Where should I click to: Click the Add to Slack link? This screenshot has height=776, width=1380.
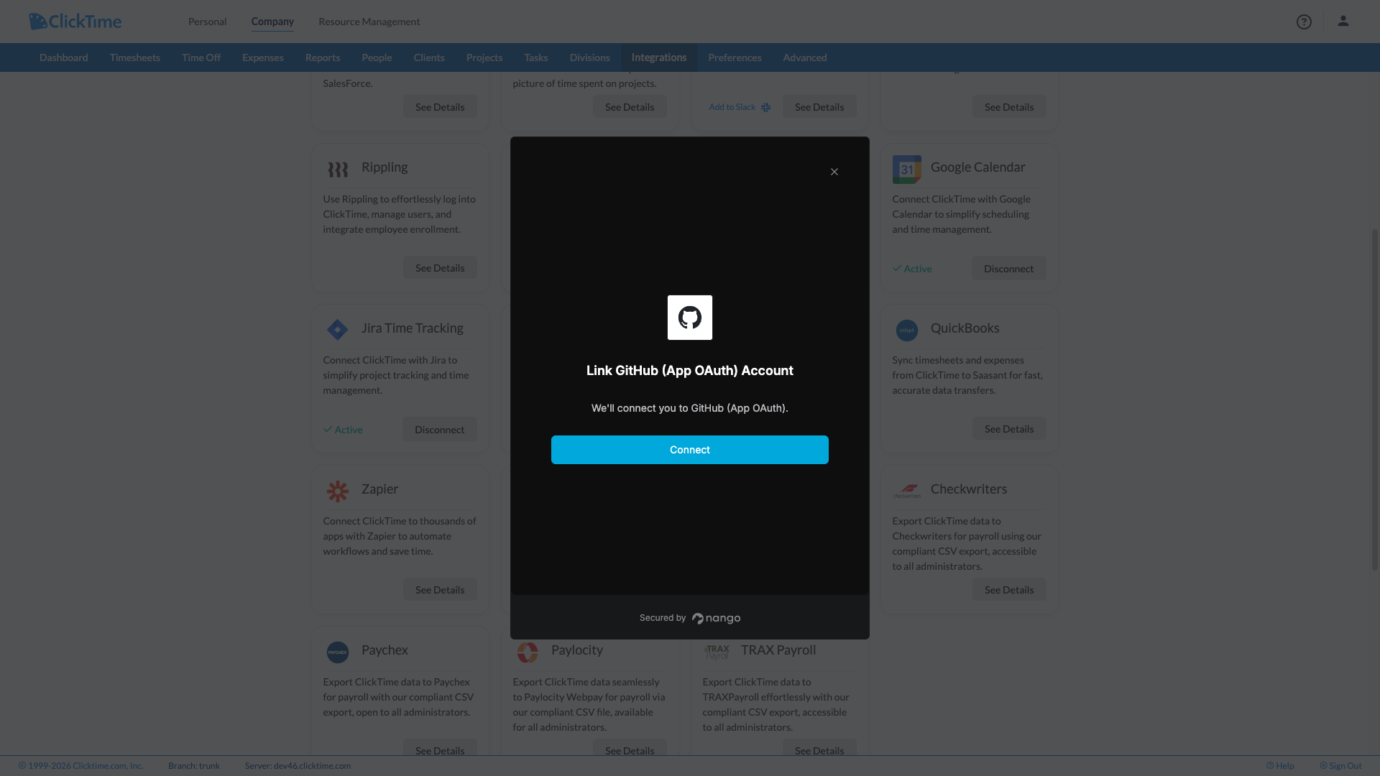pyautogui.click(x=732, y=107)
